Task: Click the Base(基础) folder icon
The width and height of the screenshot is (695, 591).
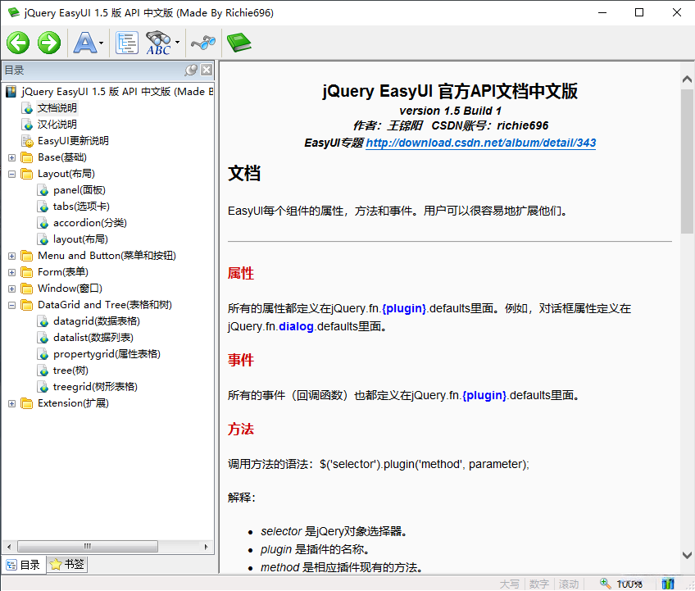Action: (27, 157)
